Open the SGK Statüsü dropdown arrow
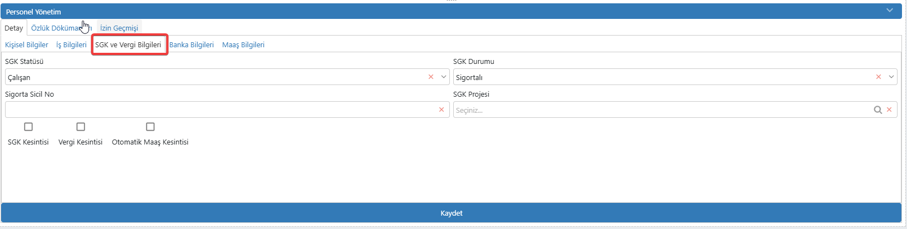907x229 pixels. point(444,77)
